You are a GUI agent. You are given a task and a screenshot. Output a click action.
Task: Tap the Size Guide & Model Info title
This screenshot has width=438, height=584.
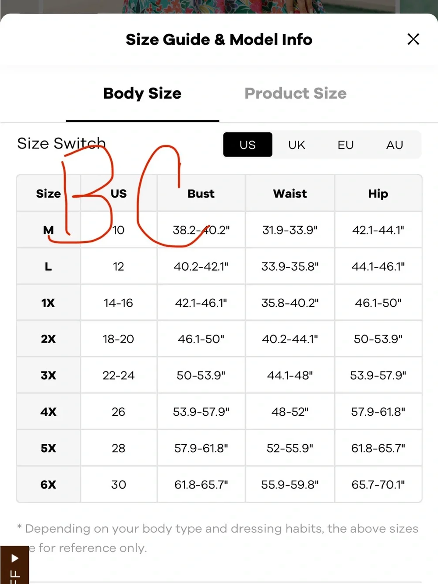[x=219, y=39]
